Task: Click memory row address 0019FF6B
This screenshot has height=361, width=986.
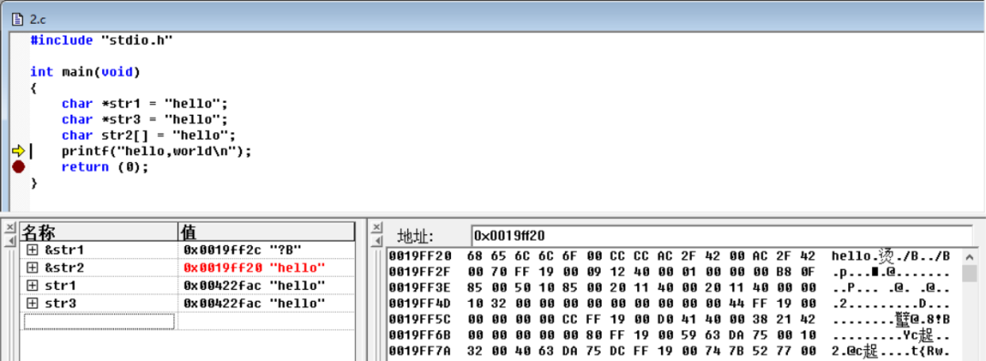Action: pyautogui.click(x=420, y=335)
